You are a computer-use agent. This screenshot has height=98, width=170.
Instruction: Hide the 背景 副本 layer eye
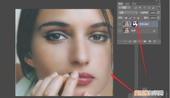coord(120,24)
